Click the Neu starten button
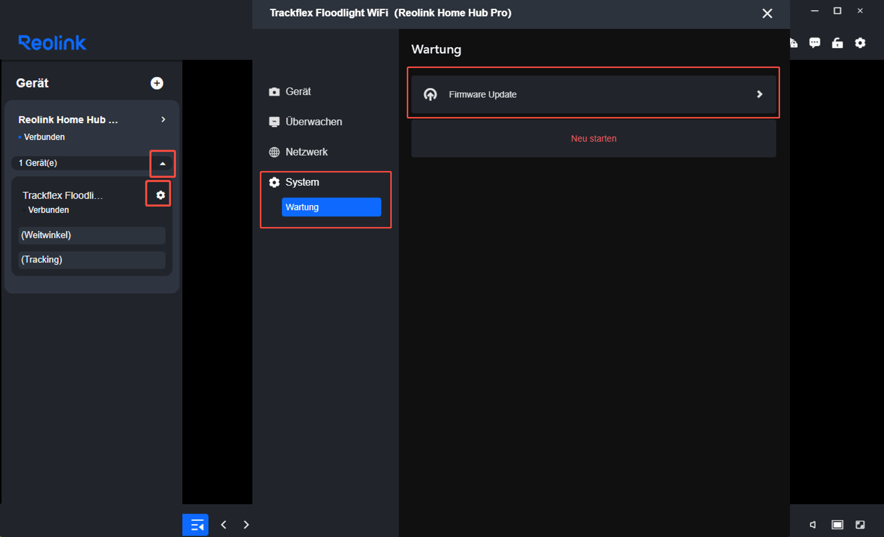The height and width of the screenshot is (537, 884). pos(594,138)
